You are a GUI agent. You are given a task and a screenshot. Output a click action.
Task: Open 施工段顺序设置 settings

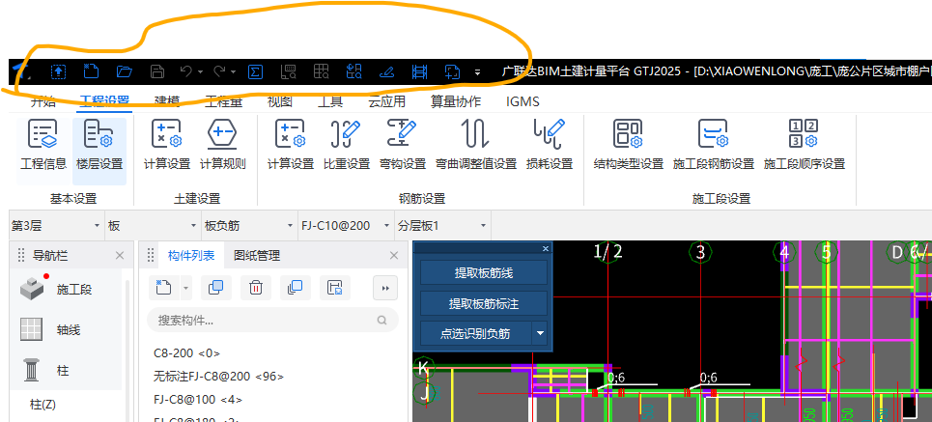805,145
